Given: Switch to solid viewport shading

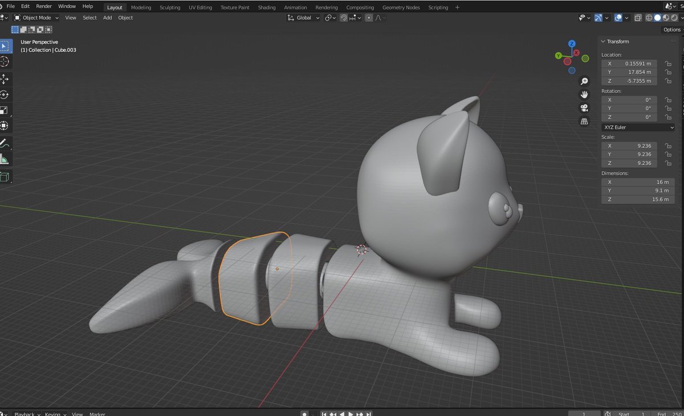Looking at the screenshot, I should pos(658,18).
